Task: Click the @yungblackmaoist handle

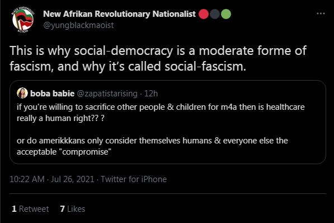Action: pos(78,25)
